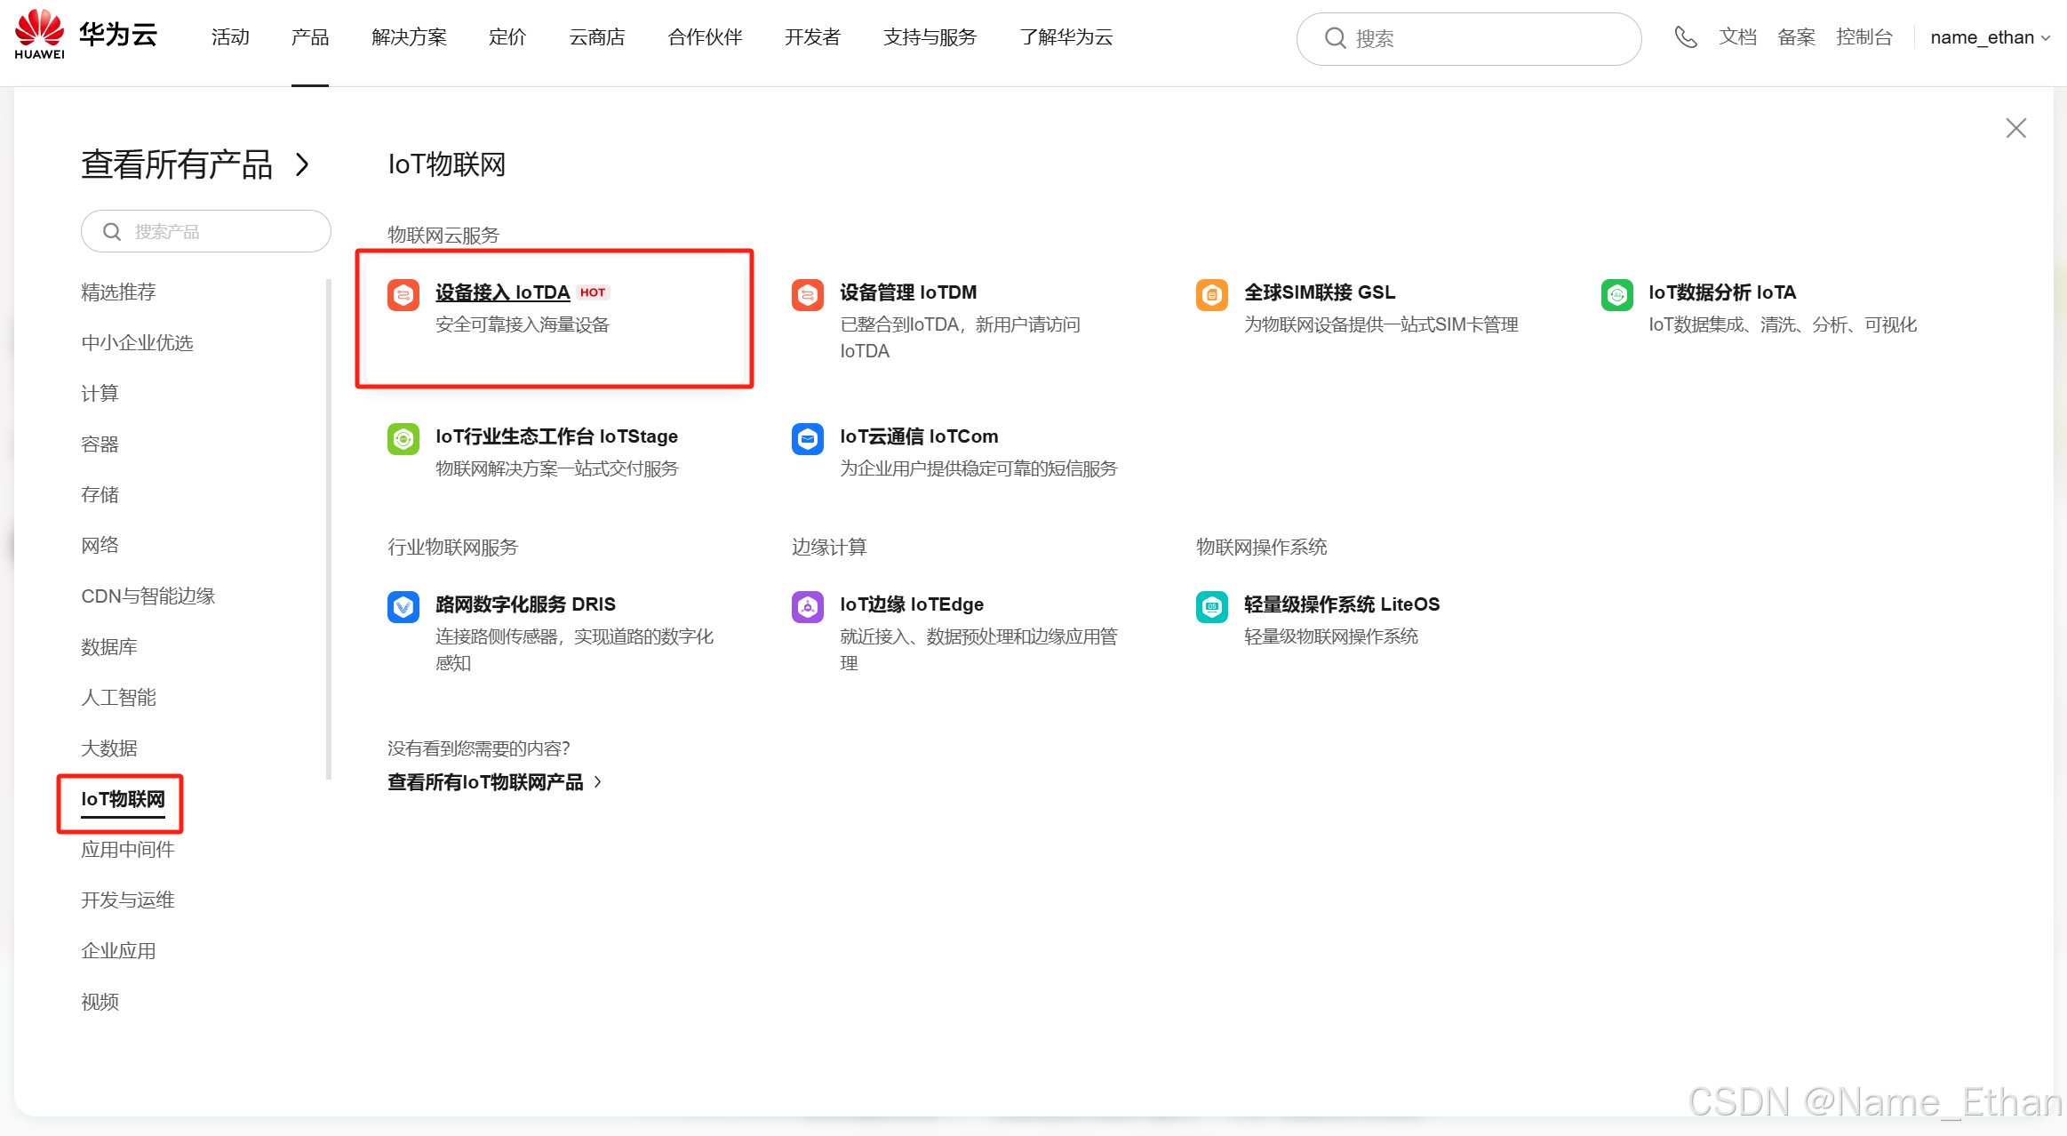The image size is (2067, 1136).
Task: Expand 查看所有产品 chevron arrow
Action: tap(302, 164)
